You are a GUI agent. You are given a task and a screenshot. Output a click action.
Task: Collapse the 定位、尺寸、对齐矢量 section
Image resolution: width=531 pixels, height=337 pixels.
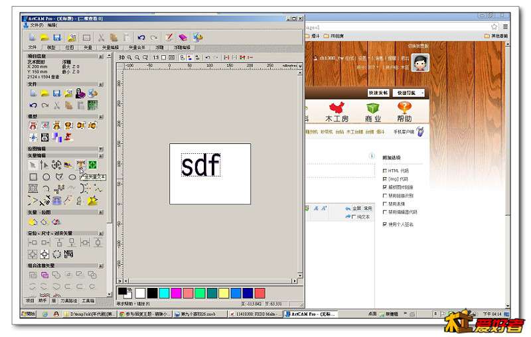(x=101, y=233)
